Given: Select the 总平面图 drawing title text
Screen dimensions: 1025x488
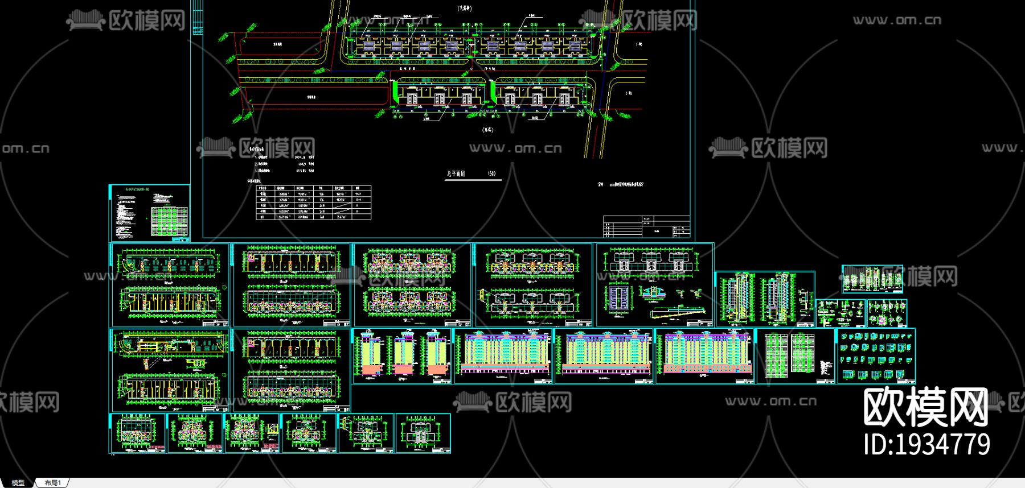Looking at the screenshot, I should point(455,173).
